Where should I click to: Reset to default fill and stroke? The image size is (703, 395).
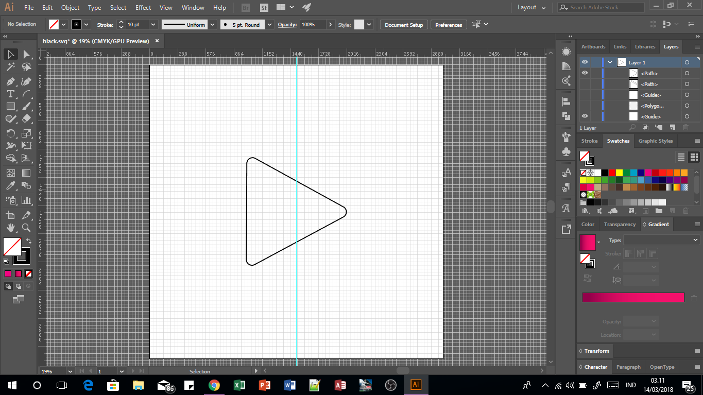pos(6,262)
